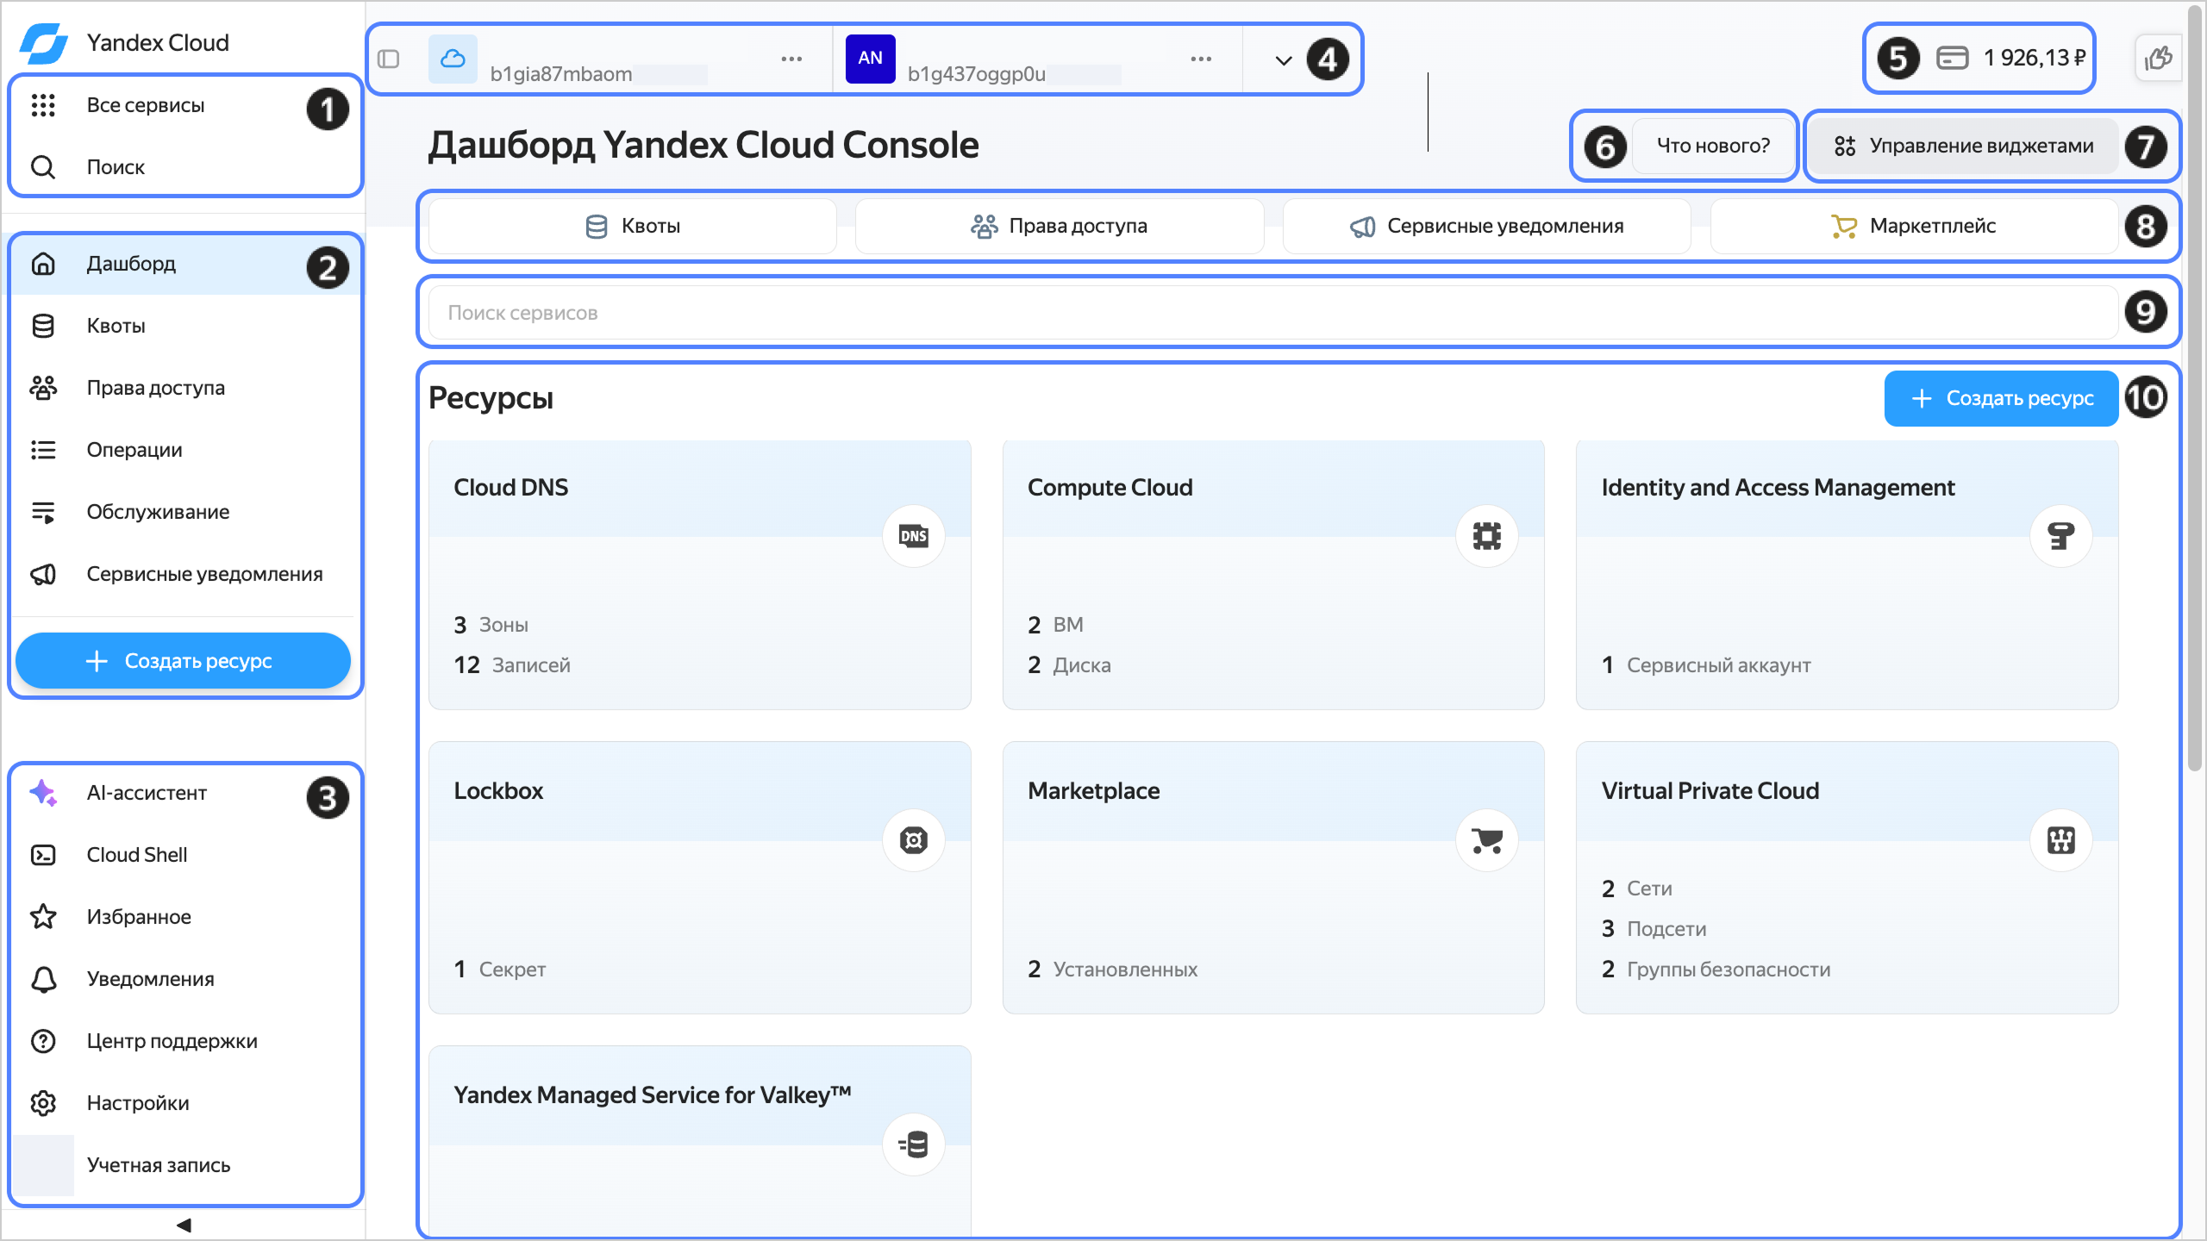Open the Compute Cloud card title
The width and height of the screenshot is (2207, 1241).
coord(1110,488)
